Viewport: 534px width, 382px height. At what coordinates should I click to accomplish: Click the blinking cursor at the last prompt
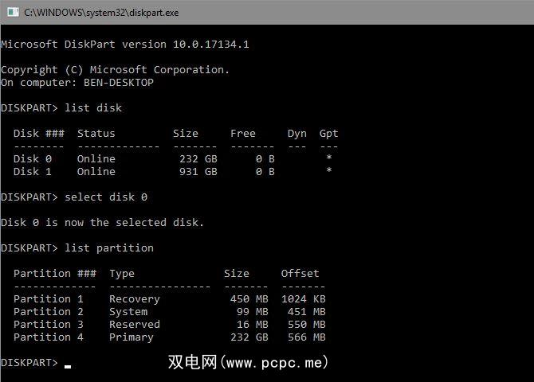(x=68, y=365)
